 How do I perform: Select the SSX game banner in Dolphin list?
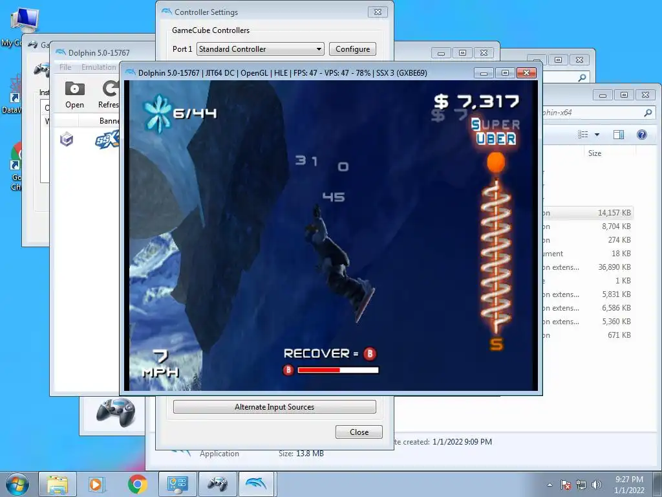[x=107, y=140]
